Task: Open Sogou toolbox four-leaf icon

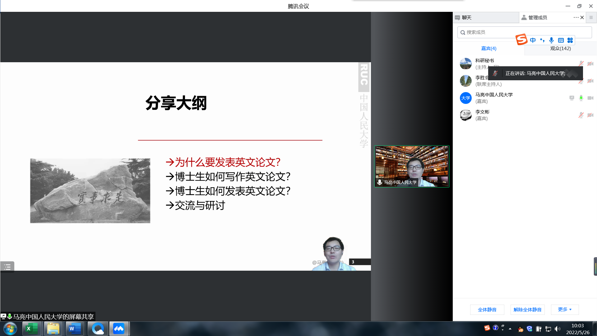Action: click(x=570, y=40)
